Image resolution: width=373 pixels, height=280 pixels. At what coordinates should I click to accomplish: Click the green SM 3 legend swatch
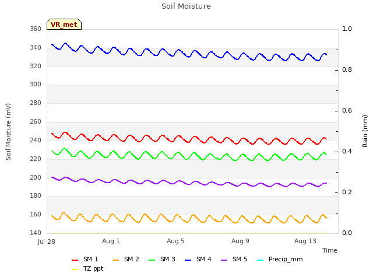(152, 260)
